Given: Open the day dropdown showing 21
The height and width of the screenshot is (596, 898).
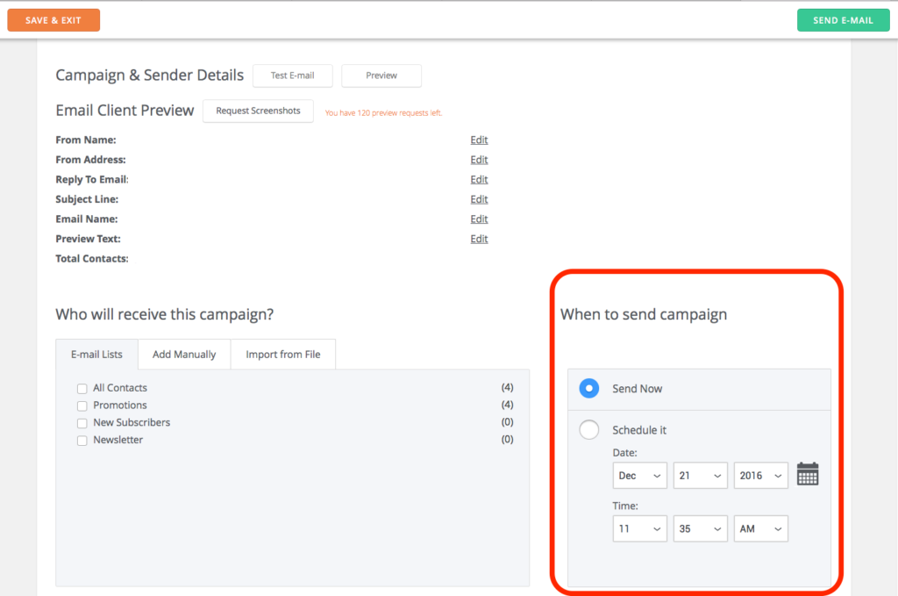Looking at the screenshot, I should pyautogui.click(x=700, y=475).
